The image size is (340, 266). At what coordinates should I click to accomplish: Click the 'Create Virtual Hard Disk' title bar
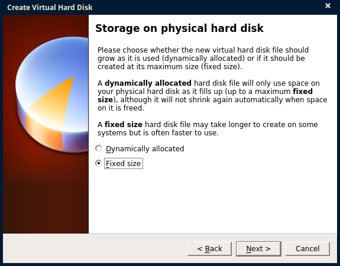click(50, 7)
